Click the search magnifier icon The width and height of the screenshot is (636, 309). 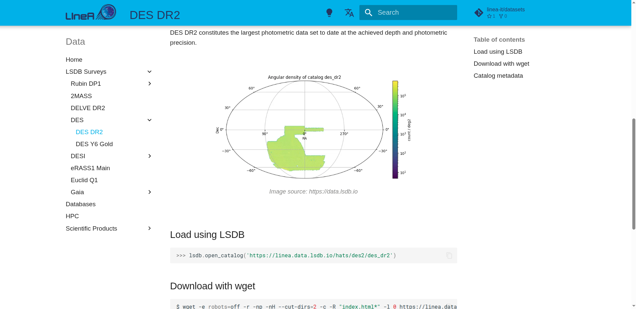point(368,13)
